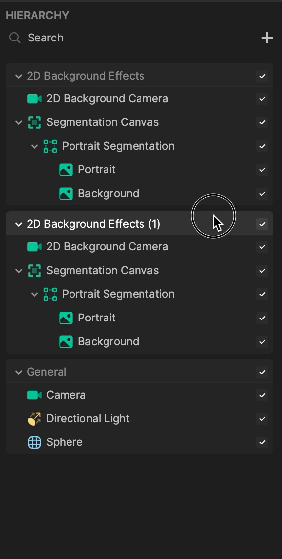Screen dimensions: 282x559
Task: Click first Portrait image icon
Action: click(x=66, y=170)
